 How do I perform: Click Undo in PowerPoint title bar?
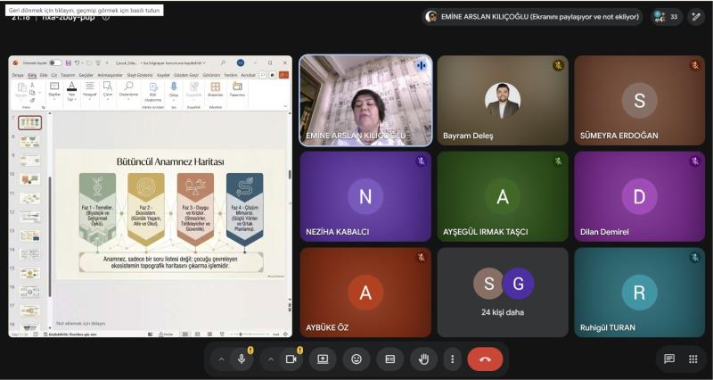pos(78,62)
